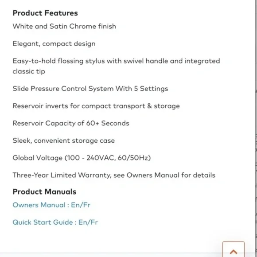
Task: Click the Reservoir inverts for compact transport line
Action: (96, 106)
